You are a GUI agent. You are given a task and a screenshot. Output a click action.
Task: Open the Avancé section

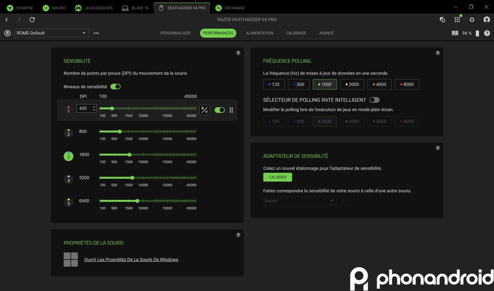pyautogui.click(x=326, y=33)
